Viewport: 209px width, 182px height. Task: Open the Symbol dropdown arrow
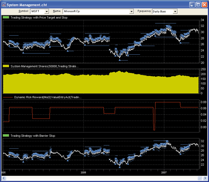47,11
